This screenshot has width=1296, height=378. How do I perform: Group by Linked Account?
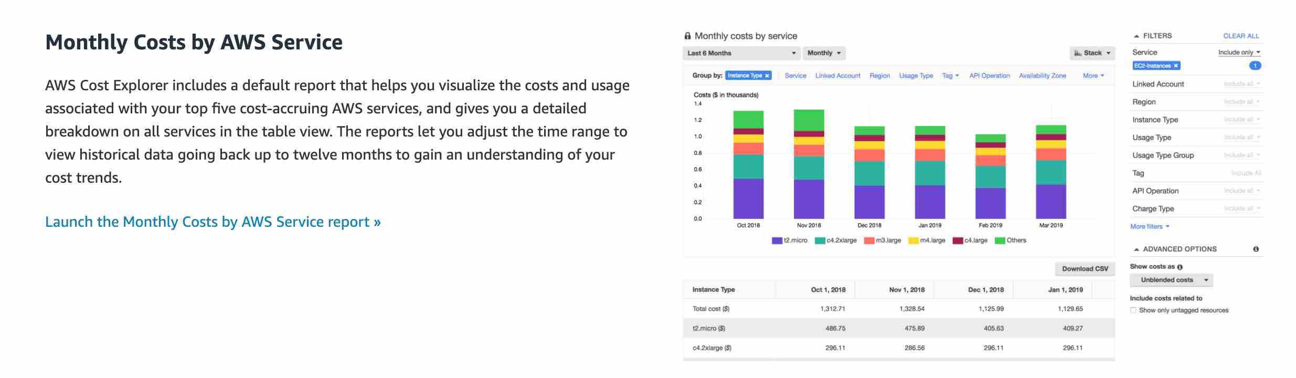[x=837, y=76]
